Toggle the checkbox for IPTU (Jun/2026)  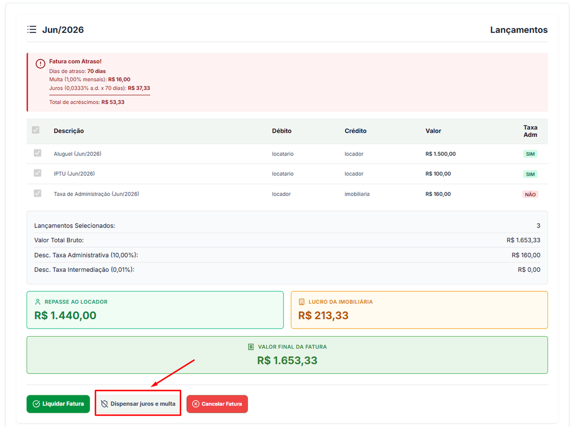click(x=38, y=173)
